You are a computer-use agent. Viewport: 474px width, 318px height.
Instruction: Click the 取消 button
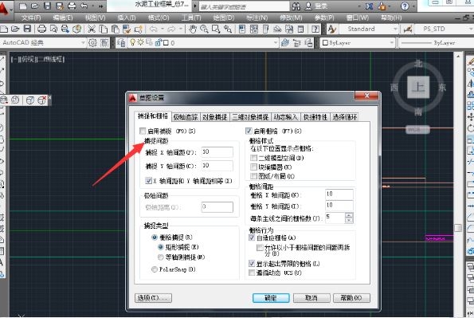pos(311,298)
